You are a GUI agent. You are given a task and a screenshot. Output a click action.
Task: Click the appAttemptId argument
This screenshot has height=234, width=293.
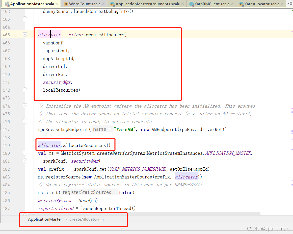click(x=58, y=59)
